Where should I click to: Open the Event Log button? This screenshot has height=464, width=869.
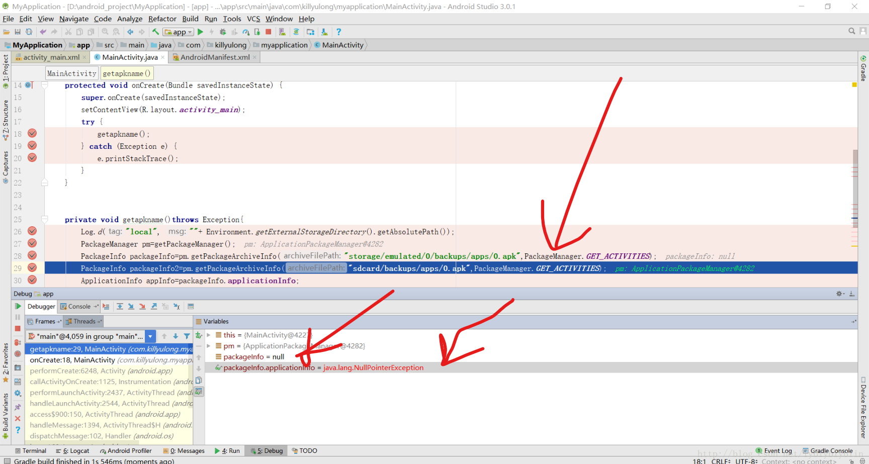(x=774, y=451)
